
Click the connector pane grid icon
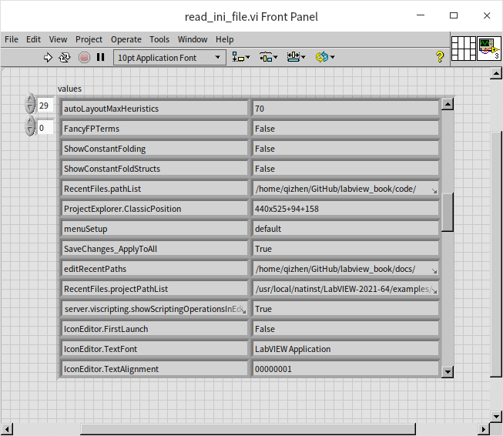(463, 49)
